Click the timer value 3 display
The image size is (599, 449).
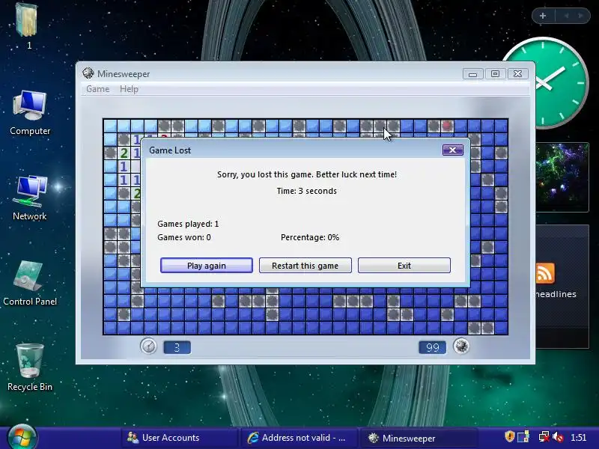(177, 347)
